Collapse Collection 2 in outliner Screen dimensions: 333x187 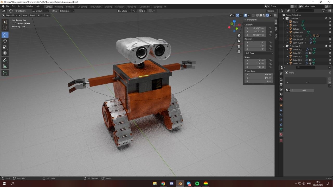pyautogui.click(x=284, y=46)
